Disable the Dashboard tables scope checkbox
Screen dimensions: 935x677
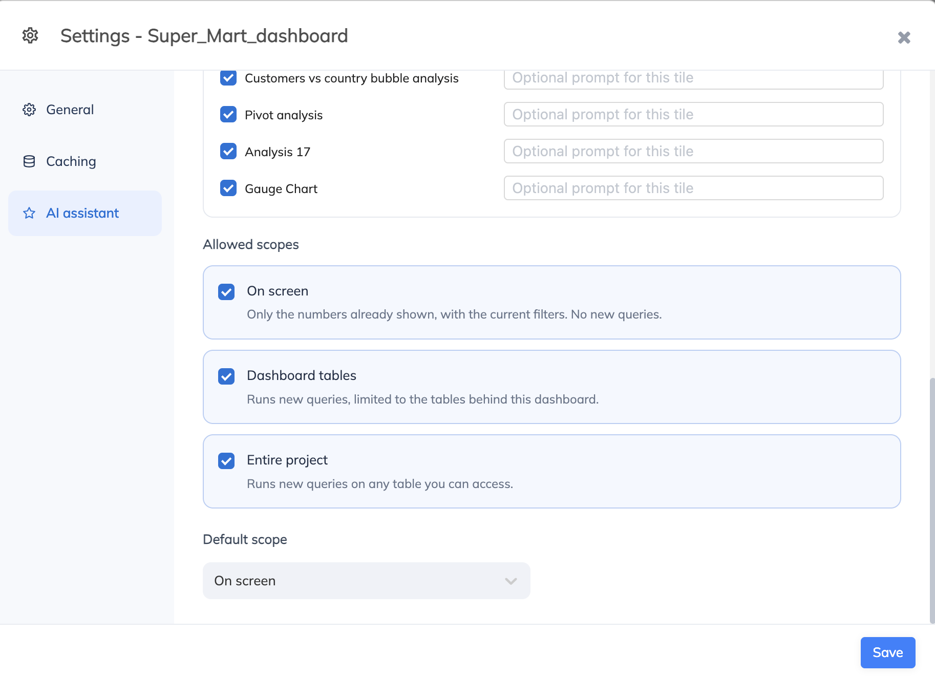226,376
